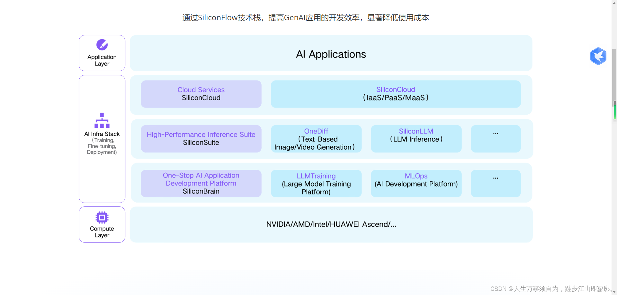Viewport: 617px width, 295px height.
Task: Click the NVIDIA/AMD/Intel/HUAWEI Ascend bar
Action: pos(331,224)
